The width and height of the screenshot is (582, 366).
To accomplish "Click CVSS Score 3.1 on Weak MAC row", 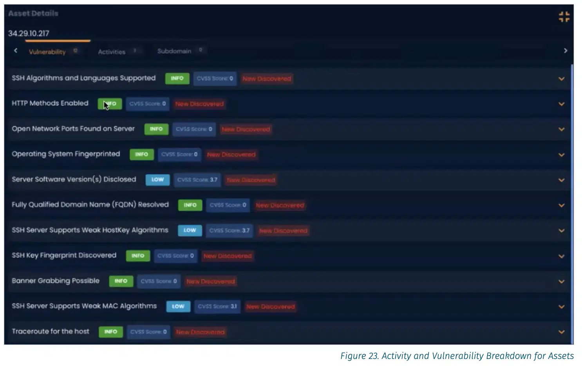I will (x=217, y=306).
